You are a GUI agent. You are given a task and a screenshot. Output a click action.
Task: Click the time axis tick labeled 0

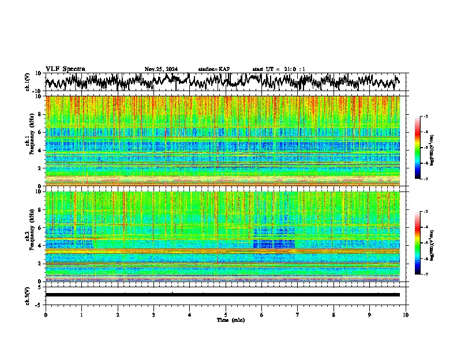point(46,315)
